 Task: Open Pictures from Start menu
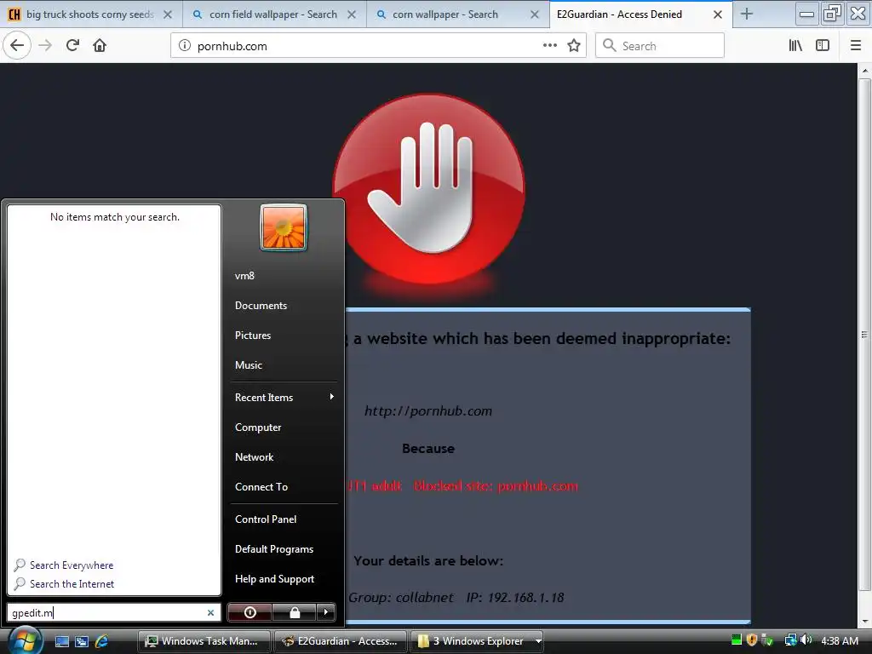pos(253,336)
